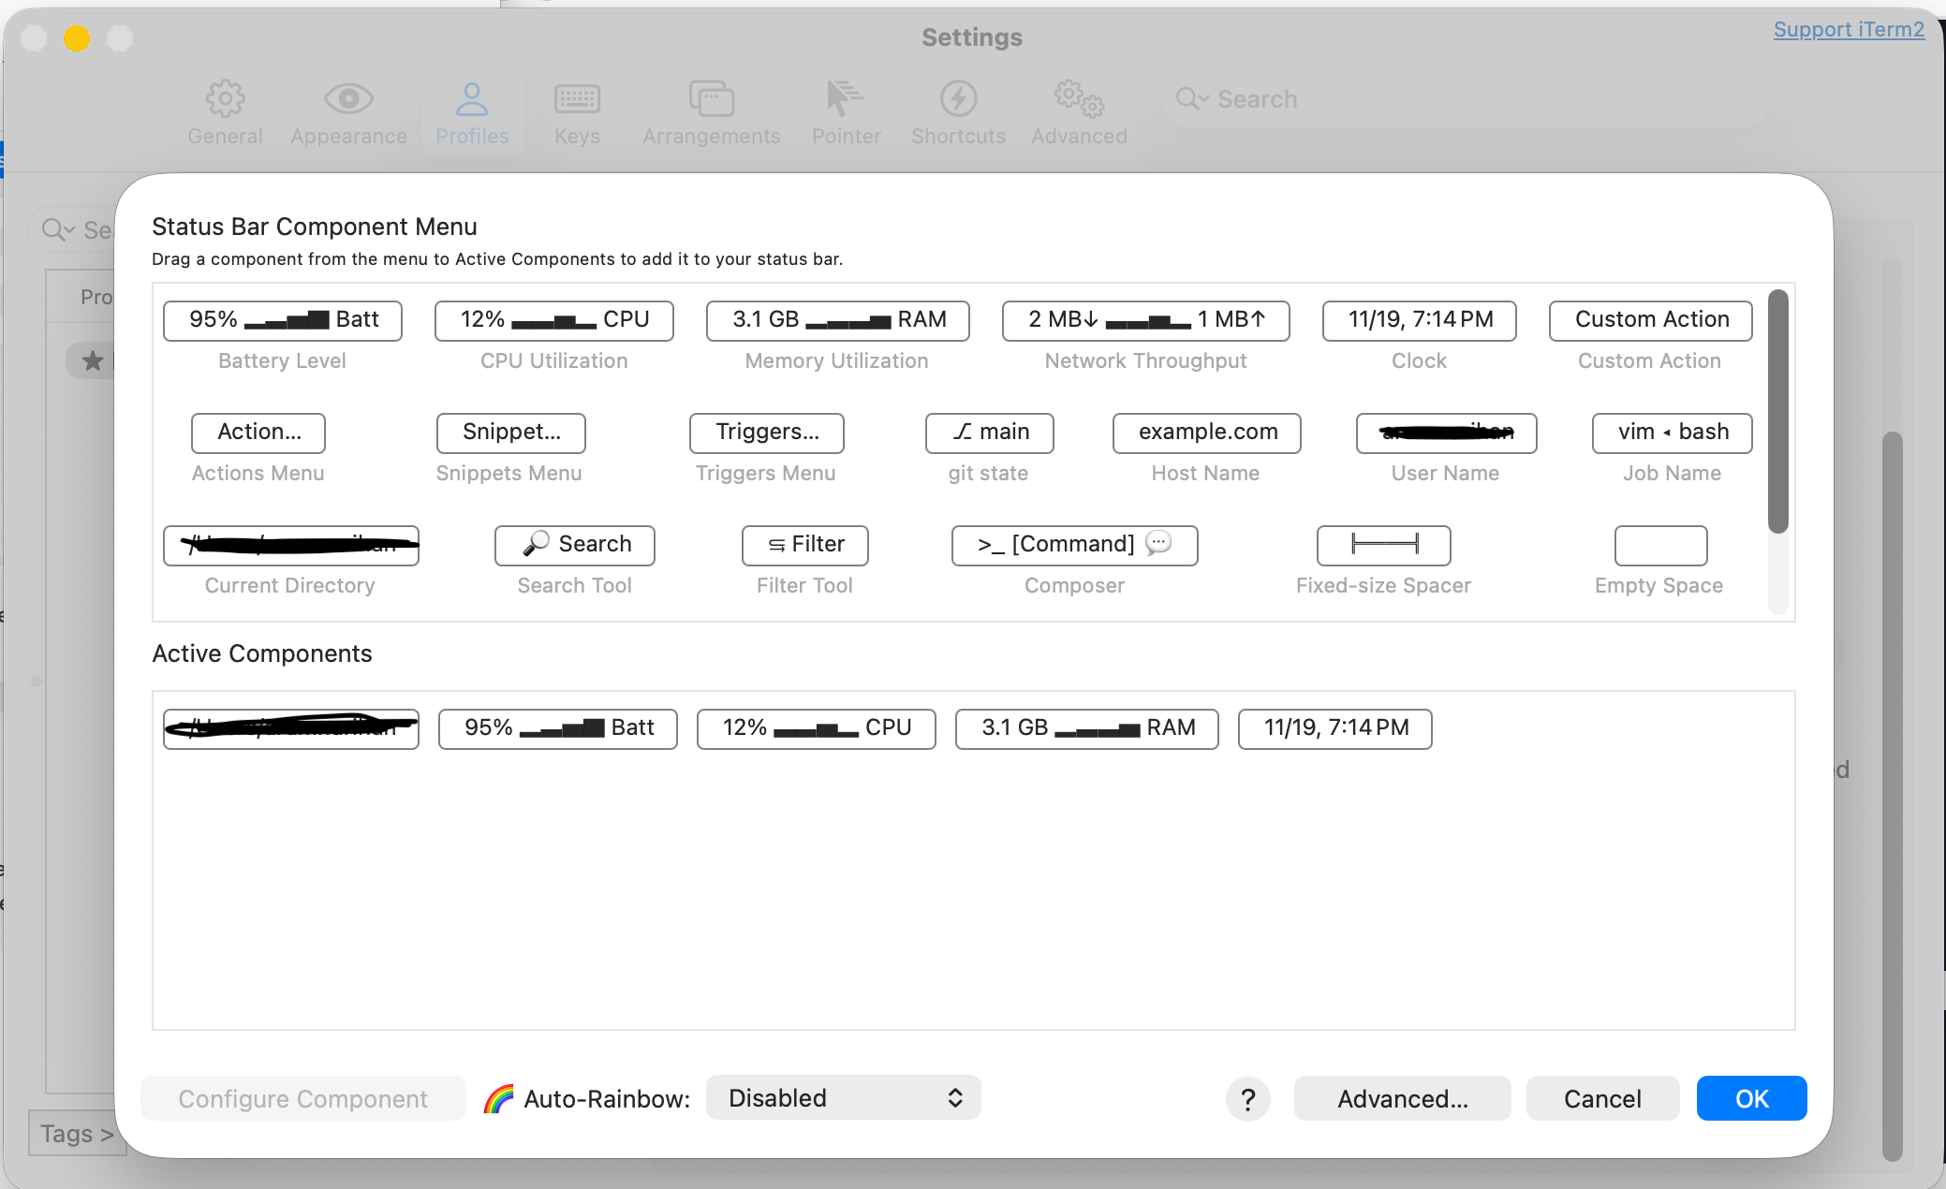Open the Auto-Rainbow Disabled dropdown
The width and height of the screenshot is (1946, 1189).
point(843,1098)
